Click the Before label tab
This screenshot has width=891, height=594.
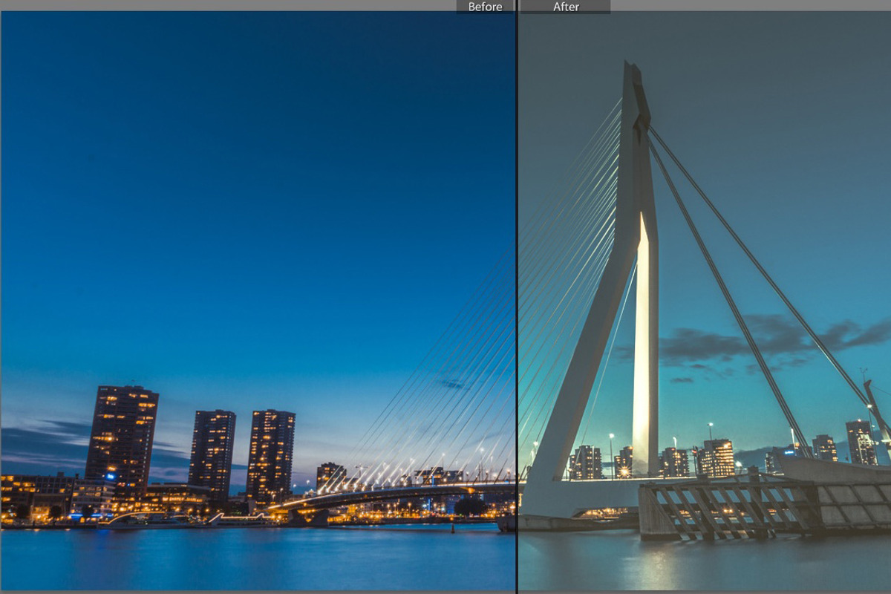[485, 7]
